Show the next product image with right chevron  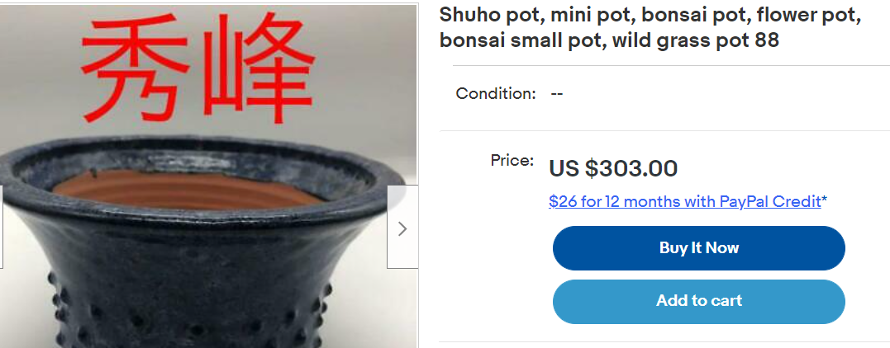[x=402, y=228]
